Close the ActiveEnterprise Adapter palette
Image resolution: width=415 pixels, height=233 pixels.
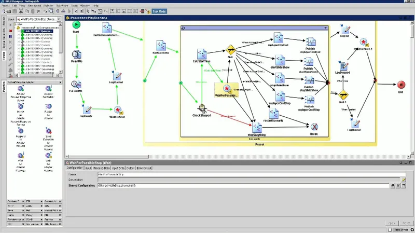tap(60, 83)
